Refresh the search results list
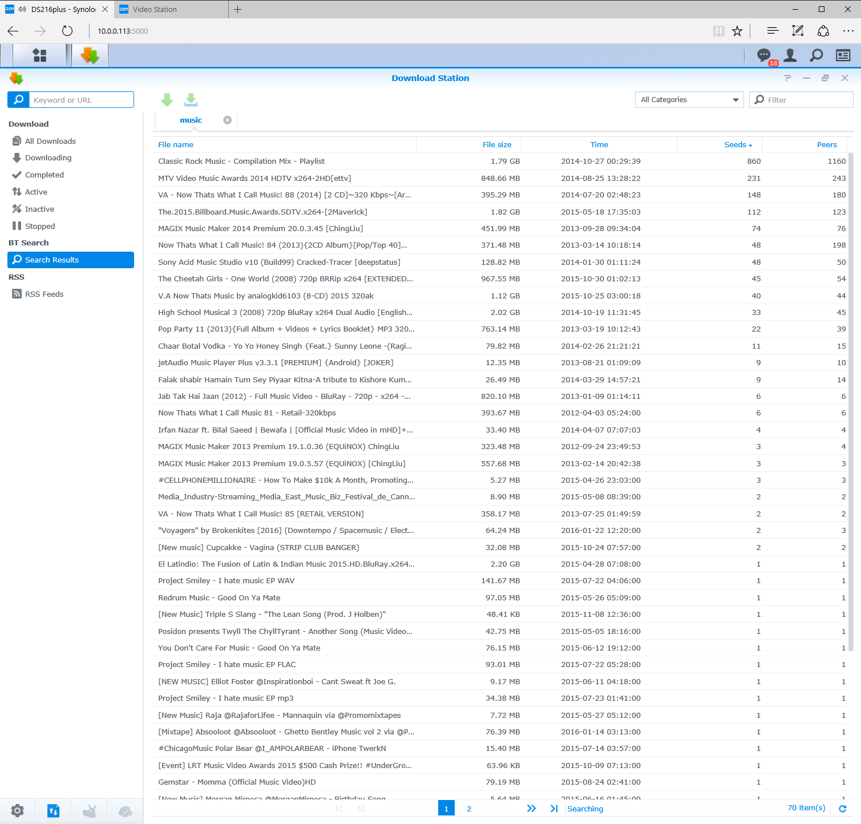 [x=842, y=809]
